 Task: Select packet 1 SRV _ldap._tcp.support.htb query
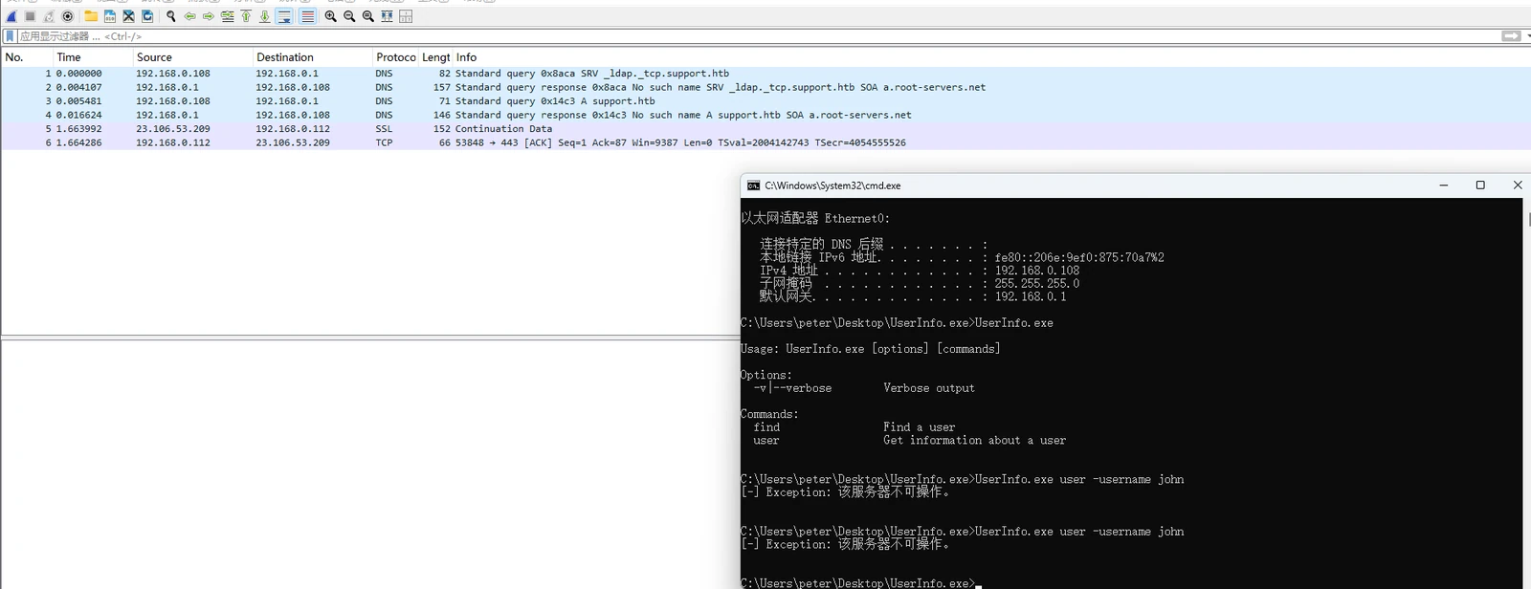(x=765, y=74)
